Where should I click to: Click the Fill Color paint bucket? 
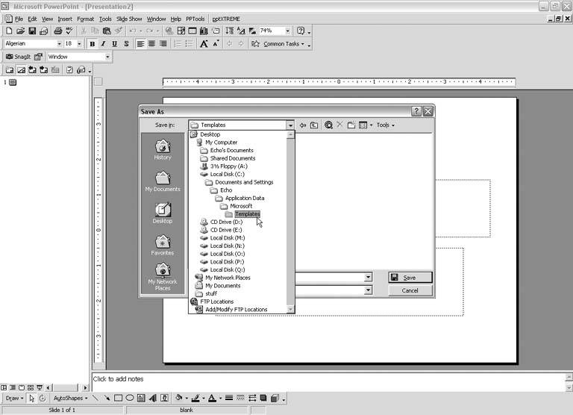[179, 399]
